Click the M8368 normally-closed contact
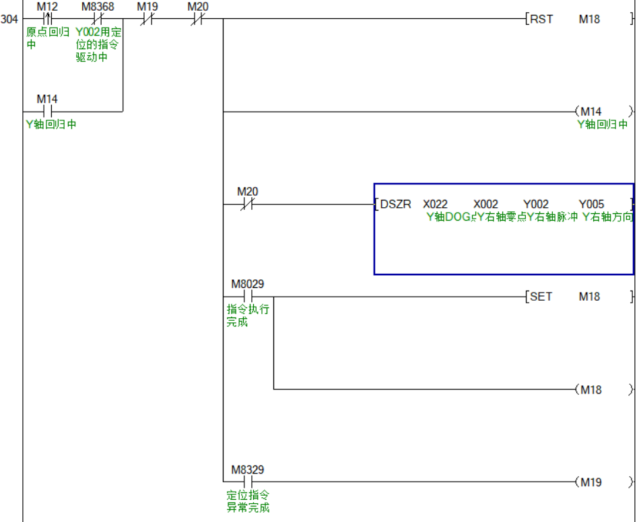The height and width of the screenshot is (522, 641). pos(98,20)
